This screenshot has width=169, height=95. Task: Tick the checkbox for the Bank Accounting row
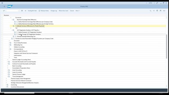coord(2,66)
